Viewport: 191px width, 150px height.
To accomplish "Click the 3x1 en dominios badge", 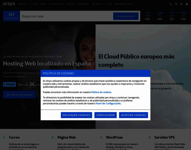I will 12,16.
